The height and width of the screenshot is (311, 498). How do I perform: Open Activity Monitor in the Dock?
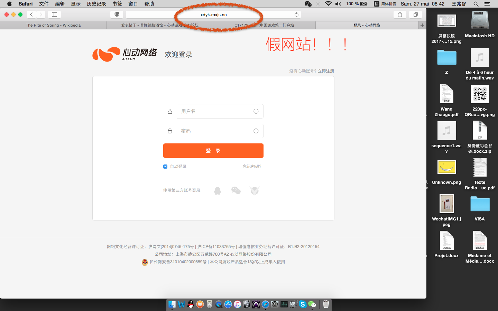tap(284, 304)
